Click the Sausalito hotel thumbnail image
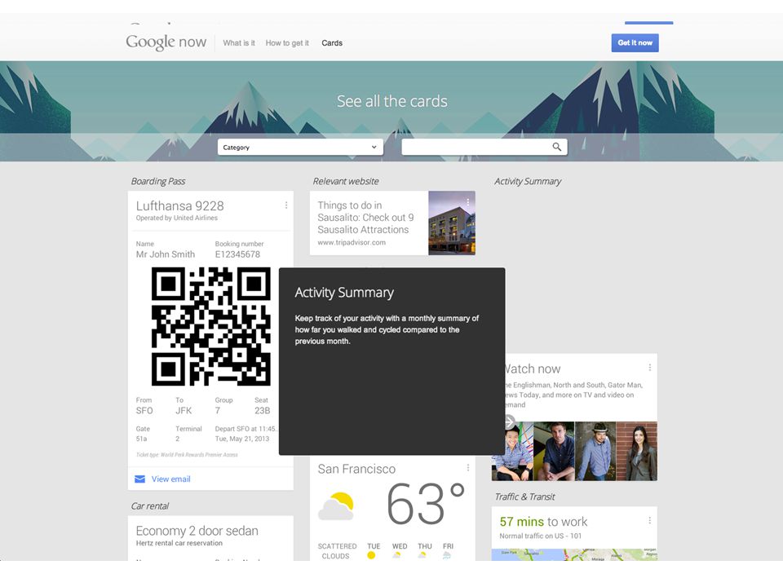The width and height of the screenshot is (783, 587). (x=452, y=223)
